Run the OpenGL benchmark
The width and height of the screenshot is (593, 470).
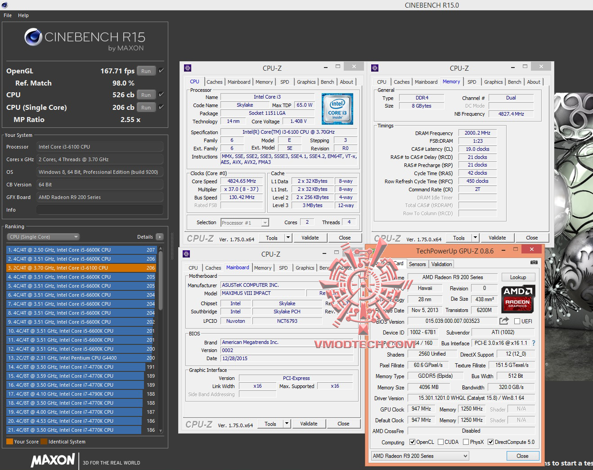pos(146,71)
